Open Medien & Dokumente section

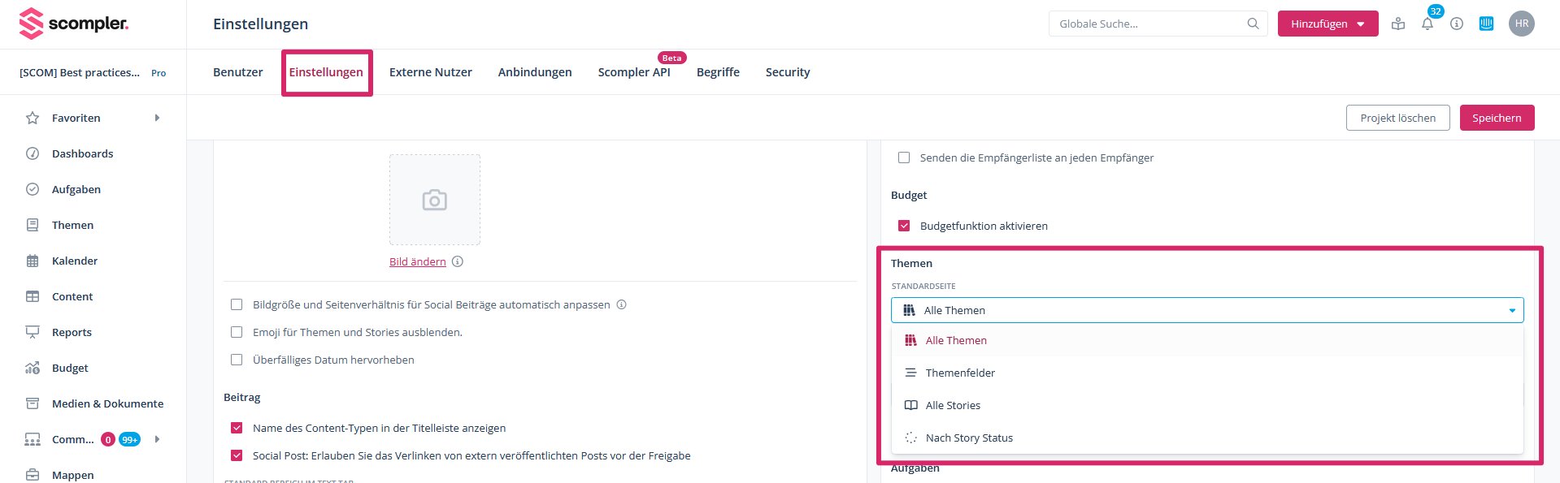pos(107,403)
